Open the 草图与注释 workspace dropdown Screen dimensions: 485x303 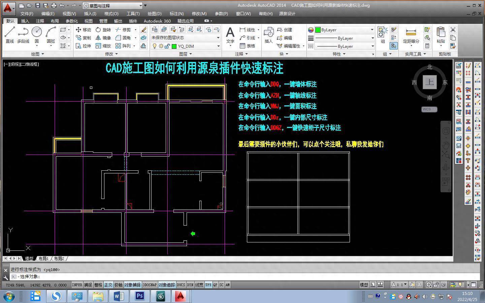140,6
